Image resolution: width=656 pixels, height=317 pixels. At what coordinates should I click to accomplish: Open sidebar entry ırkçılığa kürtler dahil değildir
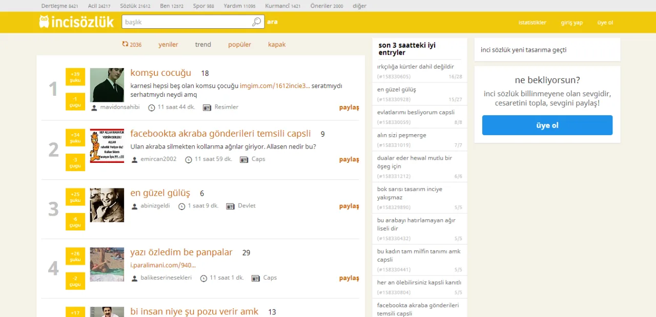416,67
